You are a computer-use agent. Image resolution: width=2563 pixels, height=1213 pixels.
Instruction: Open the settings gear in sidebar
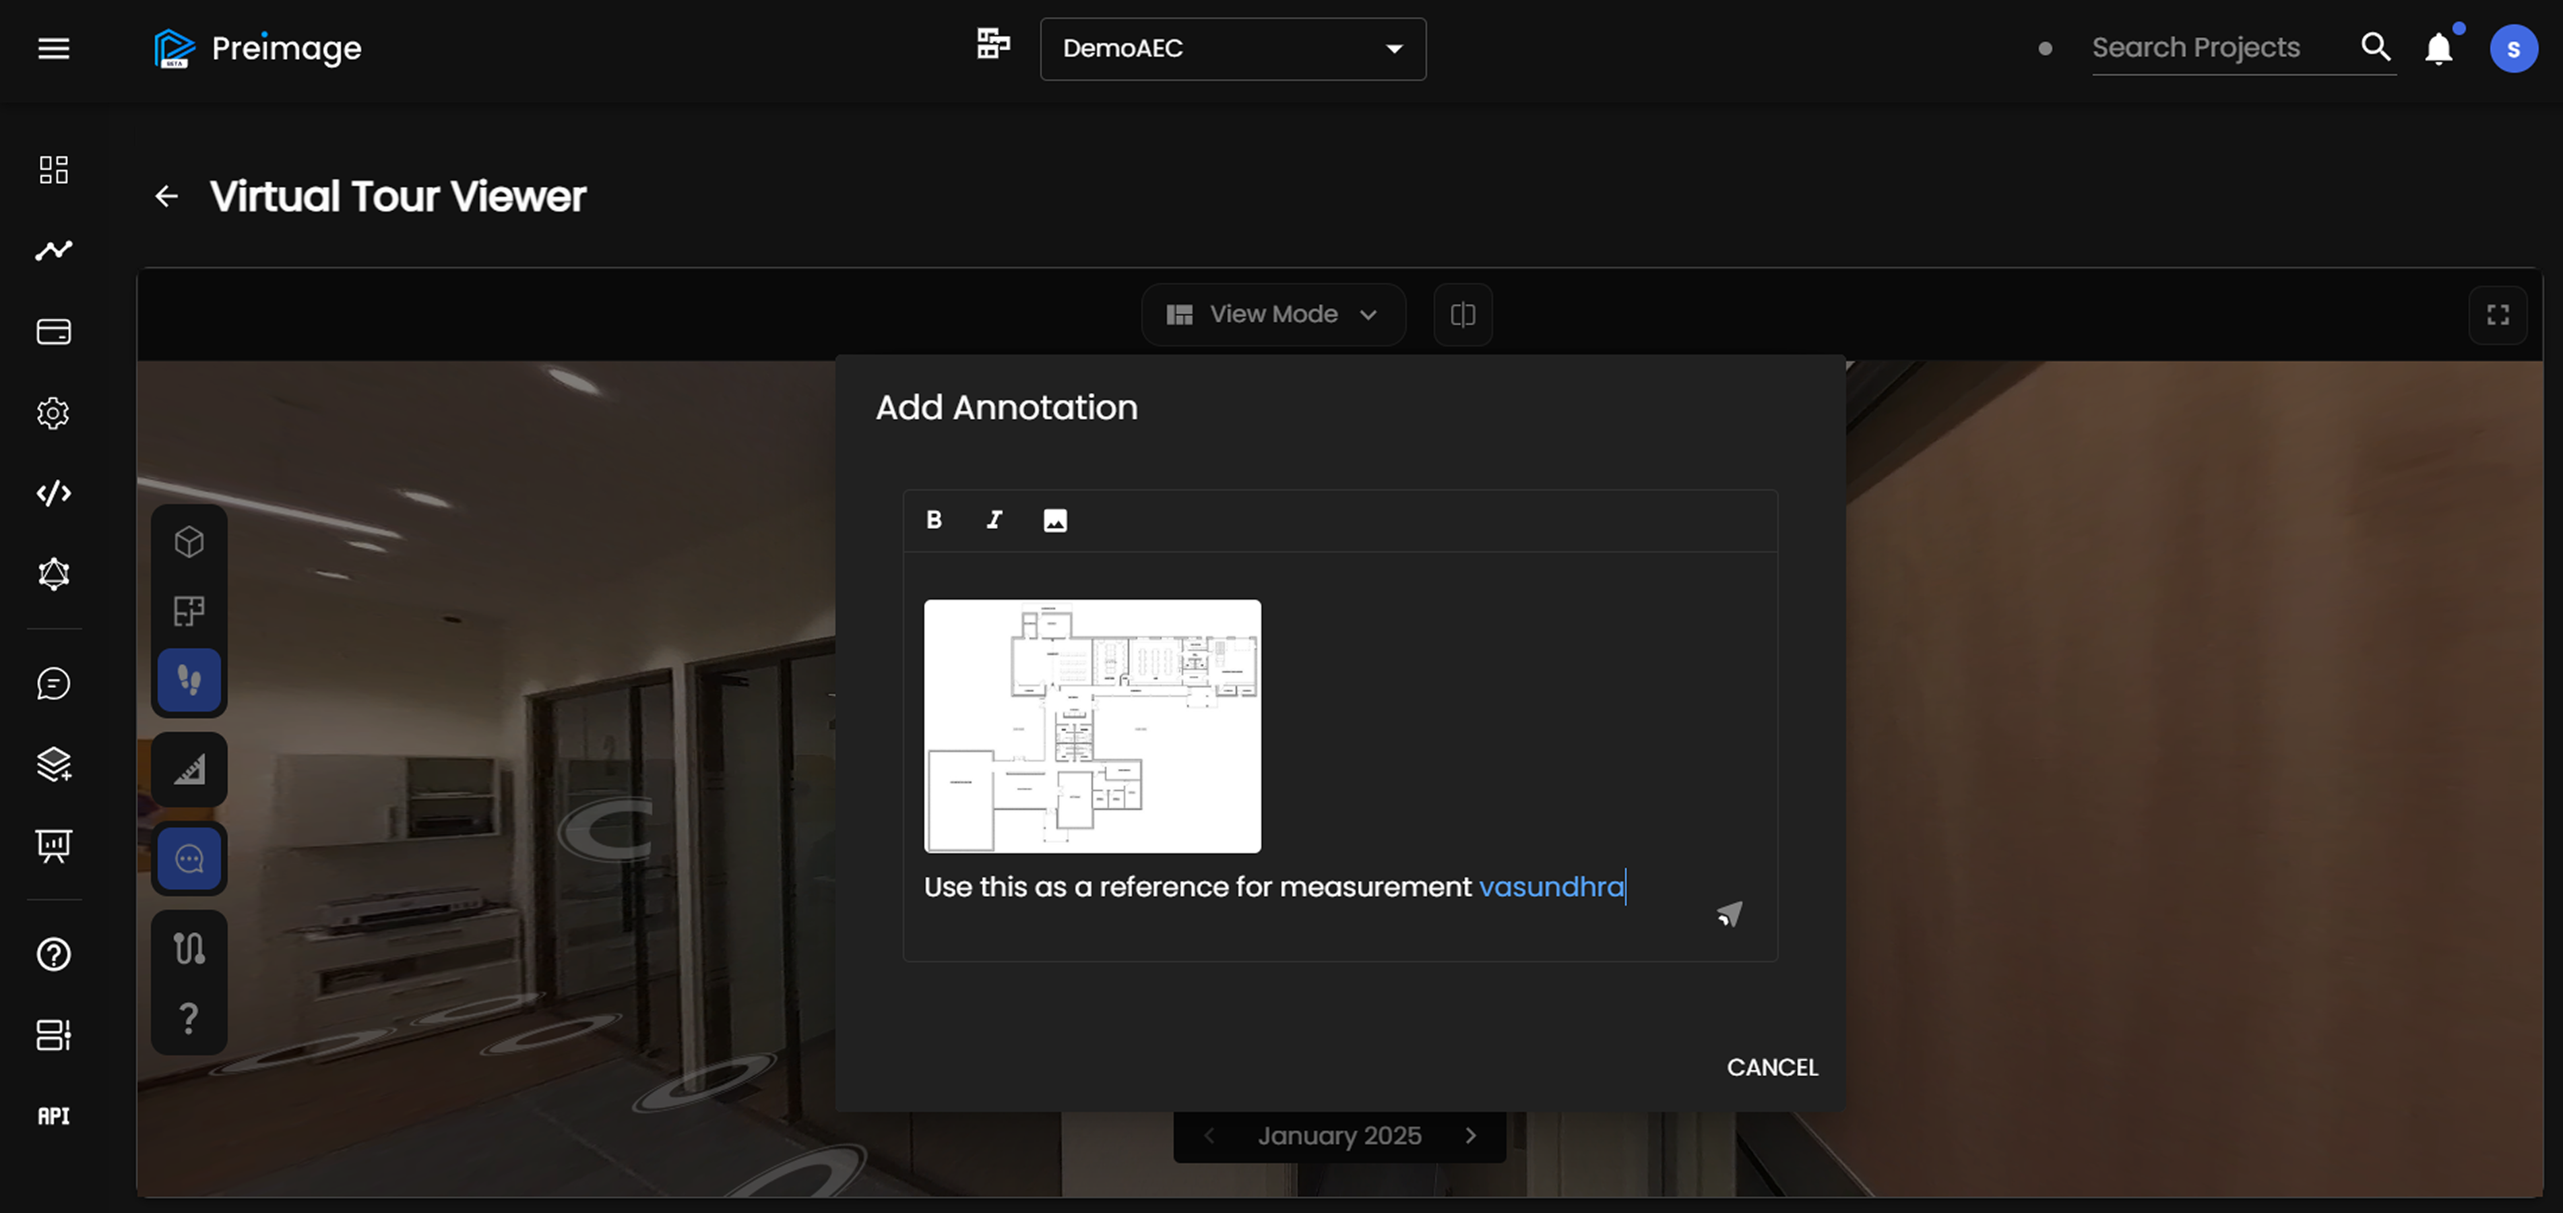[x=54, y=412]
